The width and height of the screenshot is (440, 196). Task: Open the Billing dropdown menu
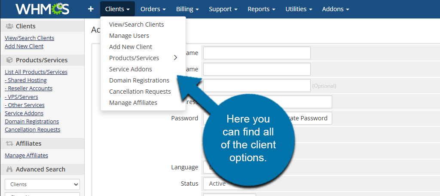tap(187, 9)
